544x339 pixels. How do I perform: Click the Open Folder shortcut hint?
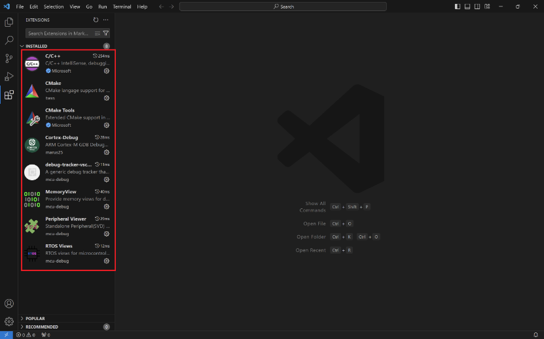point(338,237)
